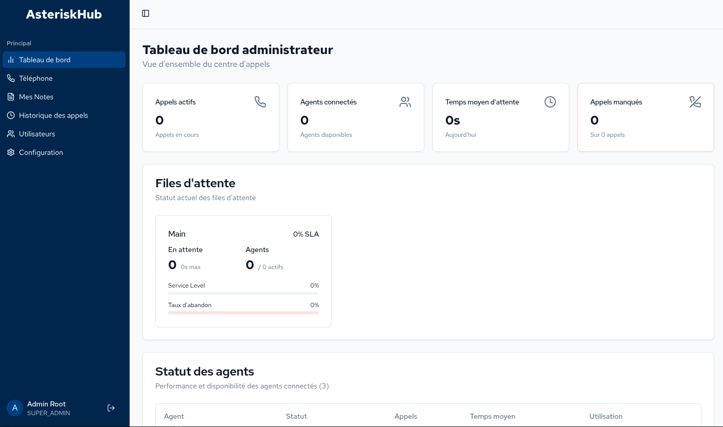Click the phone icon in Appels actifs card

tap(260, 102)
